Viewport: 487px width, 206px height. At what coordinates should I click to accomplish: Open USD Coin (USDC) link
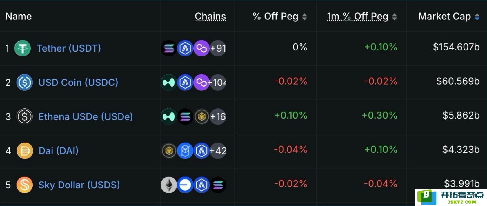pos(78,82)
